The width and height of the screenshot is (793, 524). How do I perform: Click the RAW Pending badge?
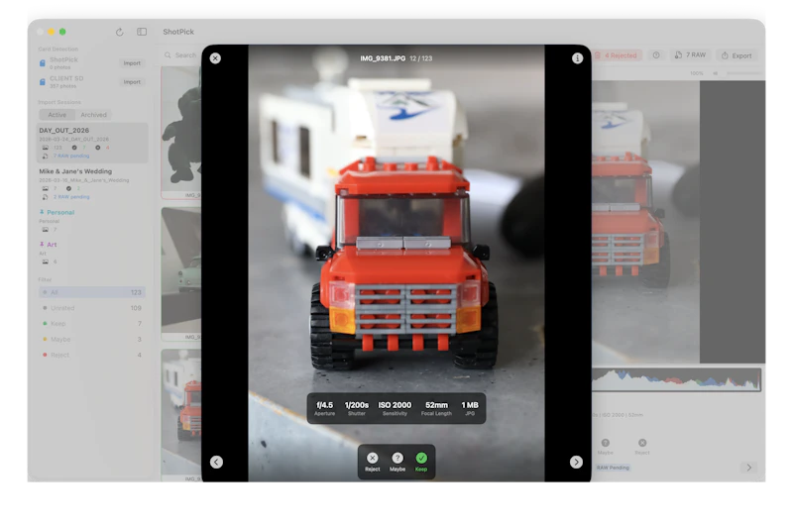point(613,468)
